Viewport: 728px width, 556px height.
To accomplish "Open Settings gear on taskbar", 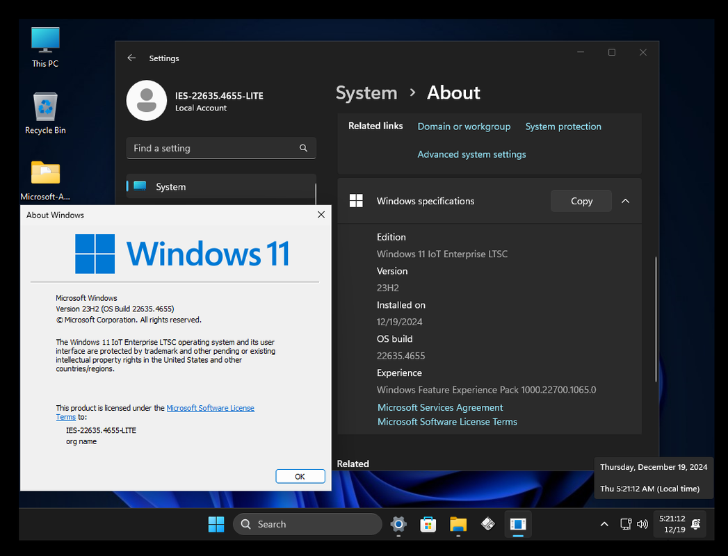I will pos(398,524).
